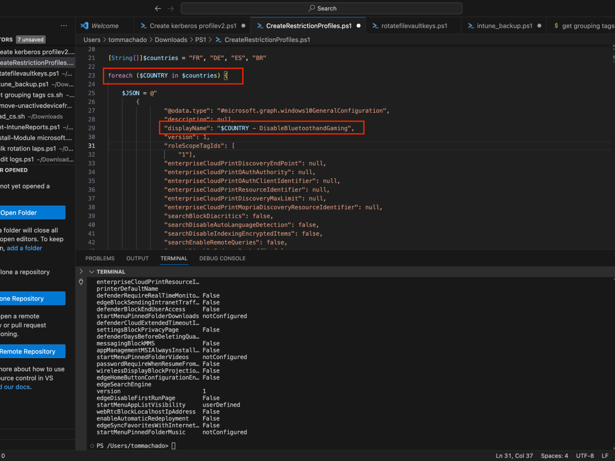This screenshot has width=615, height=461.
Task: Click the Open Remote Repository button
Action: coord(28,351)
